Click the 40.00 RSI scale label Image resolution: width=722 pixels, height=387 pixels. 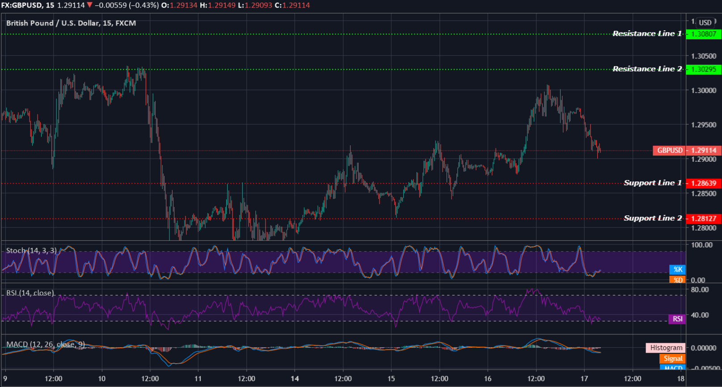tap(700, 315)
